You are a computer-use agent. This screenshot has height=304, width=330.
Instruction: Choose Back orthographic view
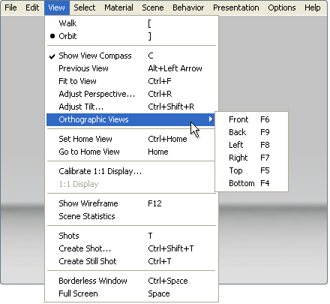pos(251,132)
